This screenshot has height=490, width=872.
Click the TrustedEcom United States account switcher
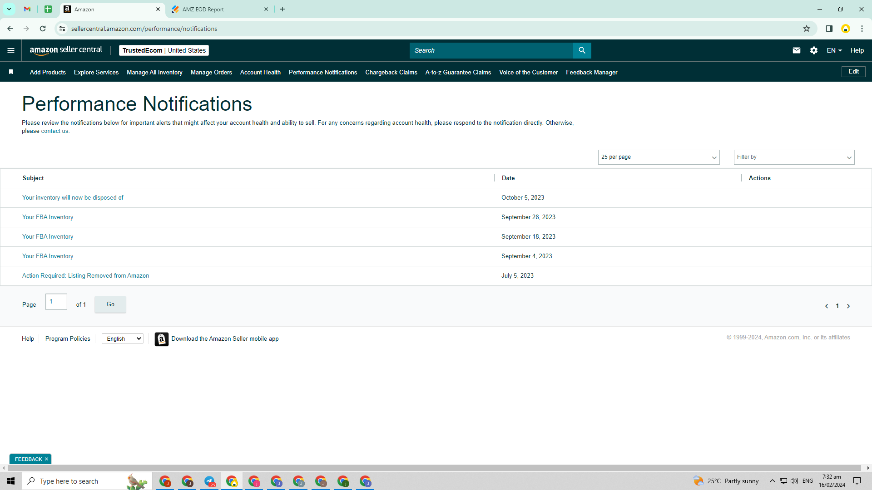[164, 50]
